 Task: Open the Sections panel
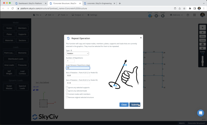coord(22,40)
